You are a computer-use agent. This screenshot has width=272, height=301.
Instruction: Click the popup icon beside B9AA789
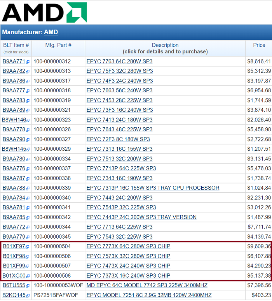(x=28, y=110)
